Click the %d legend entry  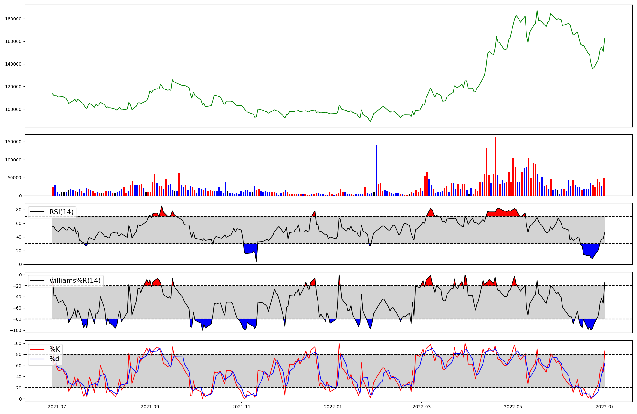click(54, 359)
